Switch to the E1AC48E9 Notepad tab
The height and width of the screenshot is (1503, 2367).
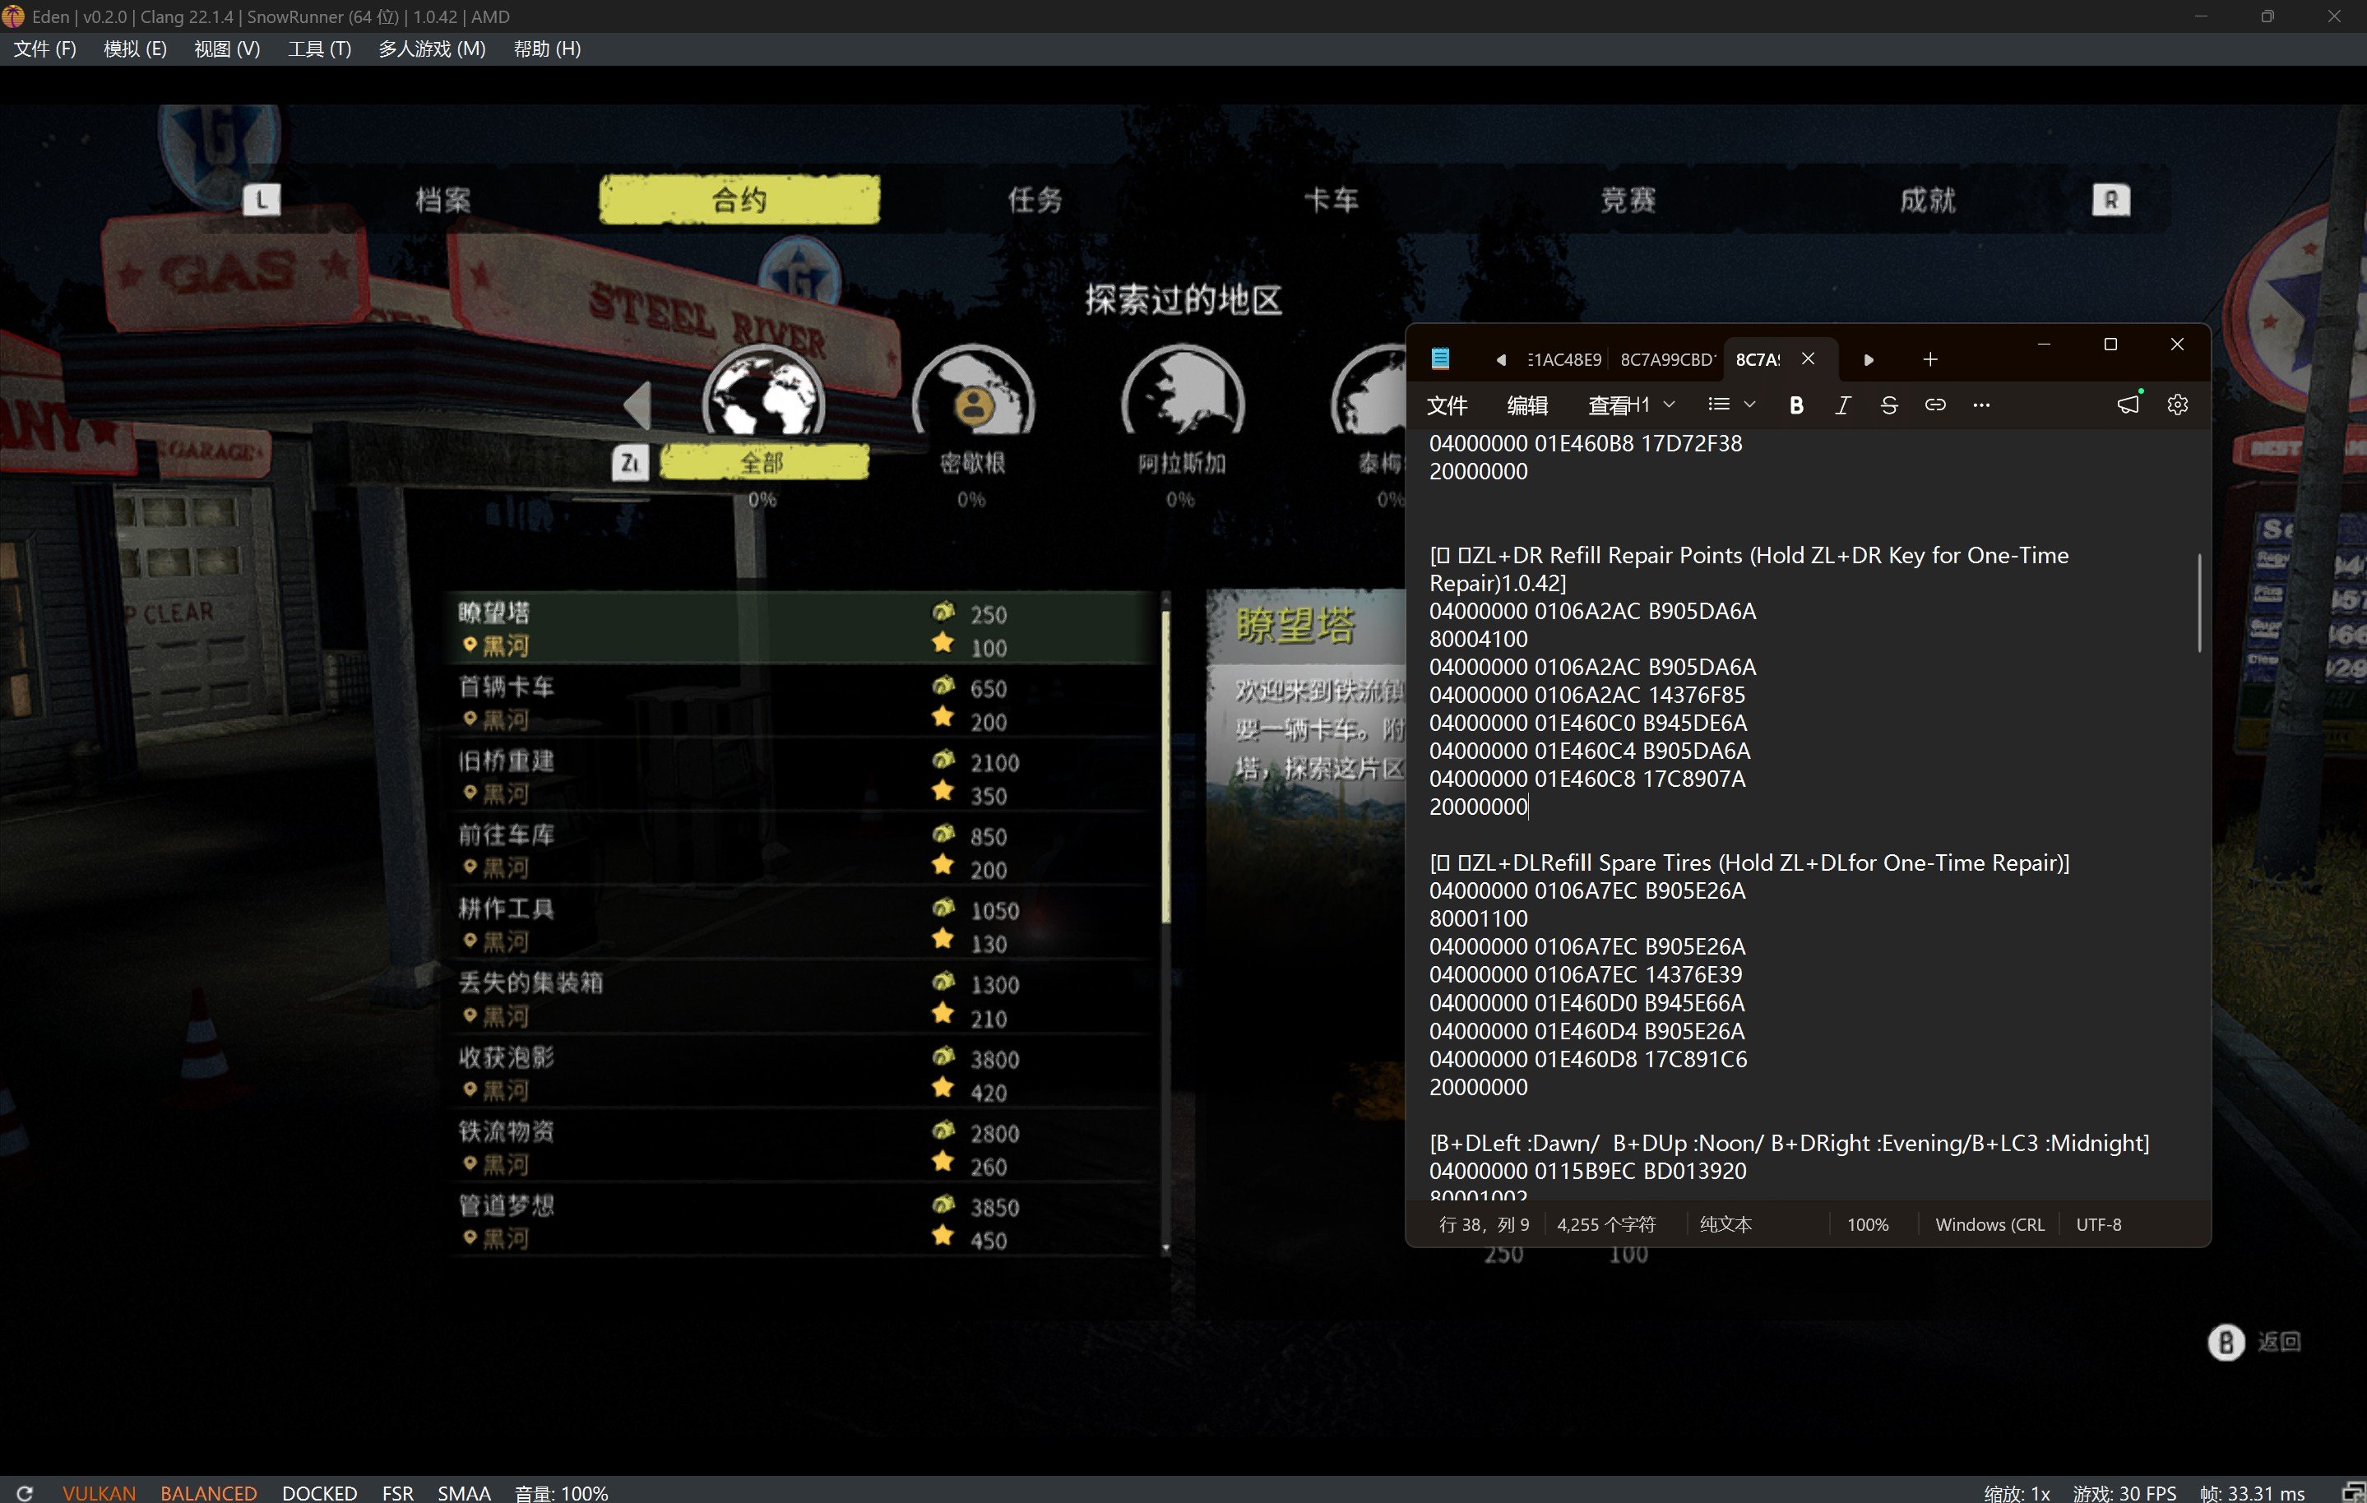tap(1564, 360)
